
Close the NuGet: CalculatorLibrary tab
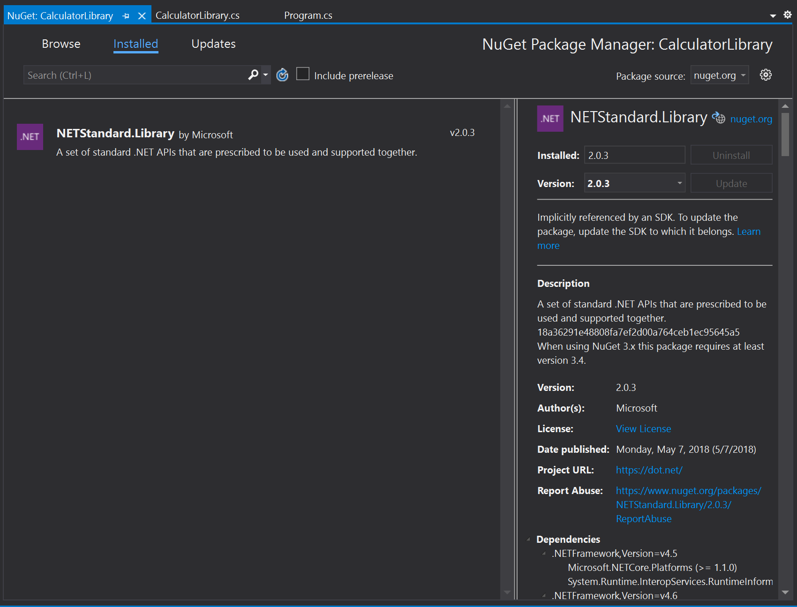coord(142,16)
